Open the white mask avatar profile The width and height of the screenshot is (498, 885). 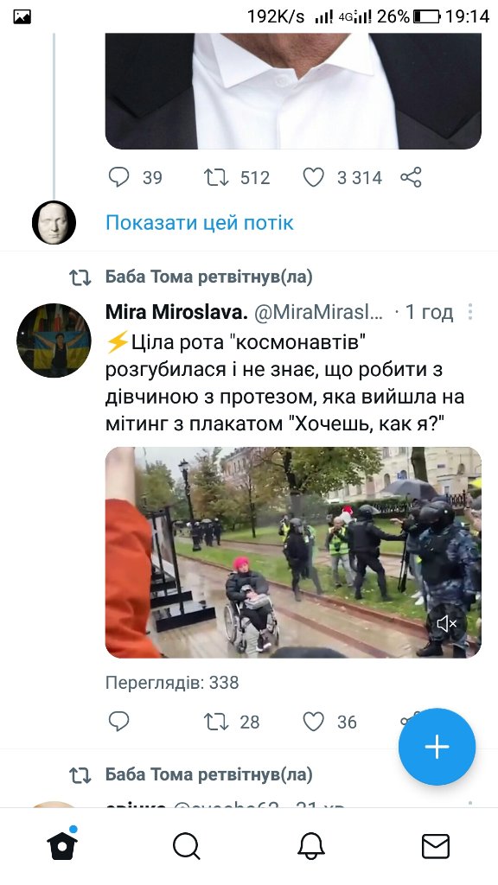pyautogui.click(x=54, y=222)
